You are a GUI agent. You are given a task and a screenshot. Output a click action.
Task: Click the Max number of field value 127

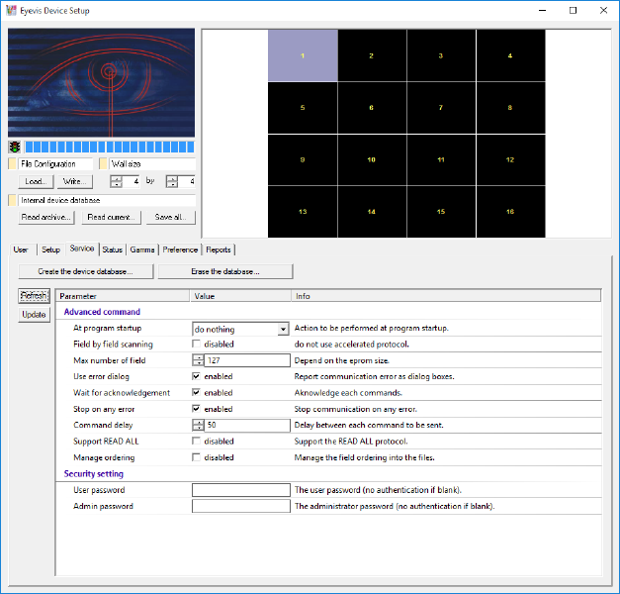coord(247,360)
